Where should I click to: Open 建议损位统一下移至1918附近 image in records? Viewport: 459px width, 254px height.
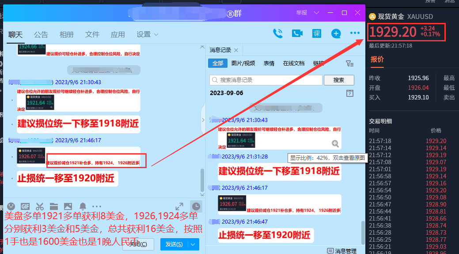pyautogui.click(x=279, y=171)
